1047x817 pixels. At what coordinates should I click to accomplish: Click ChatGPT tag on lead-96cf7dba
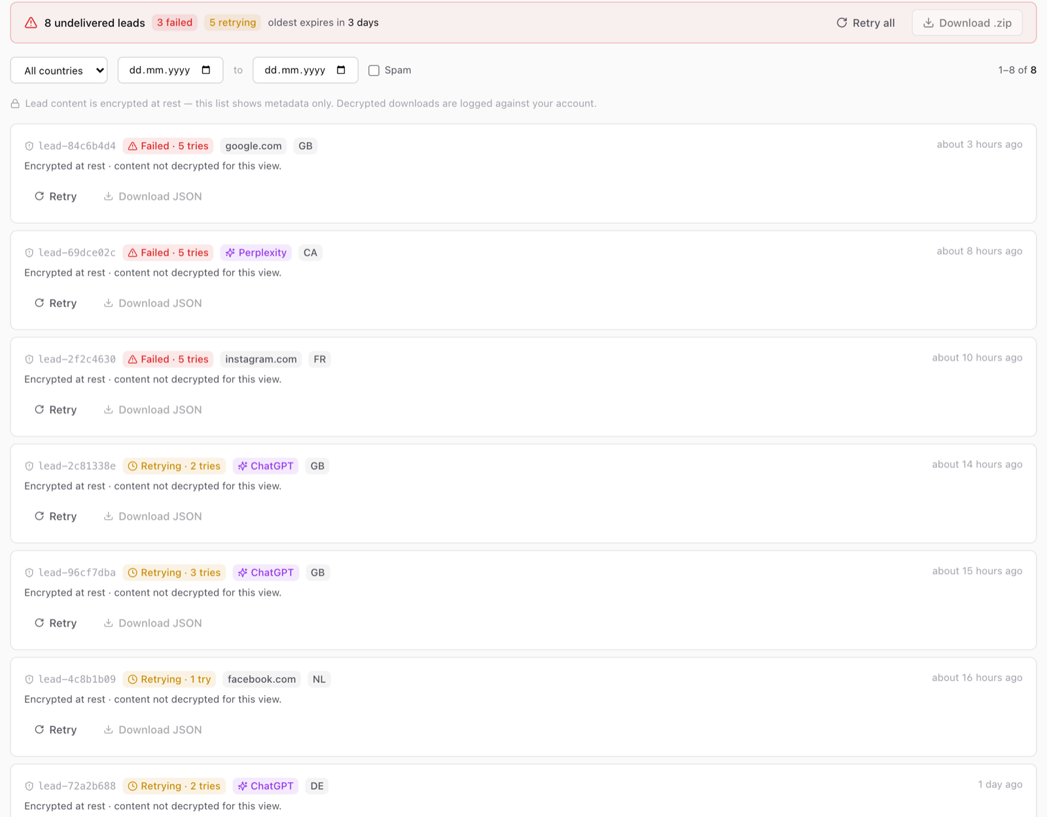coord(266,573)
